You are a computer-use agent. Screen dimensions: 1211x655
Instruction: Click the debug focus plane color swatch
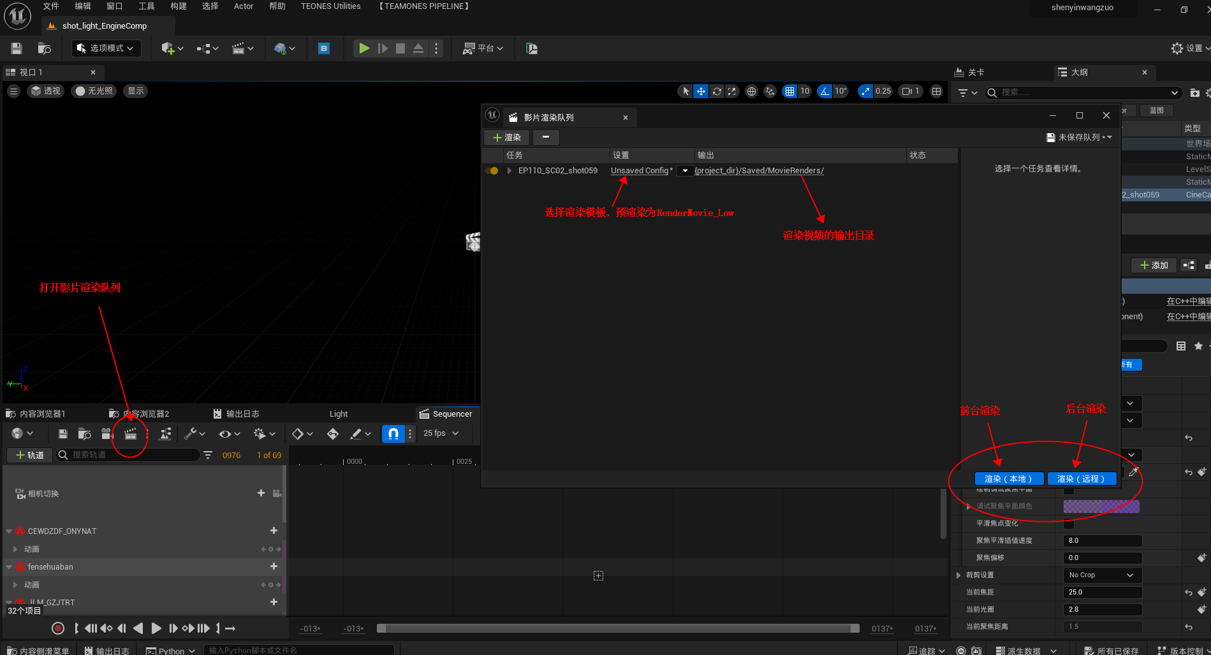[x=1101, y=507]
